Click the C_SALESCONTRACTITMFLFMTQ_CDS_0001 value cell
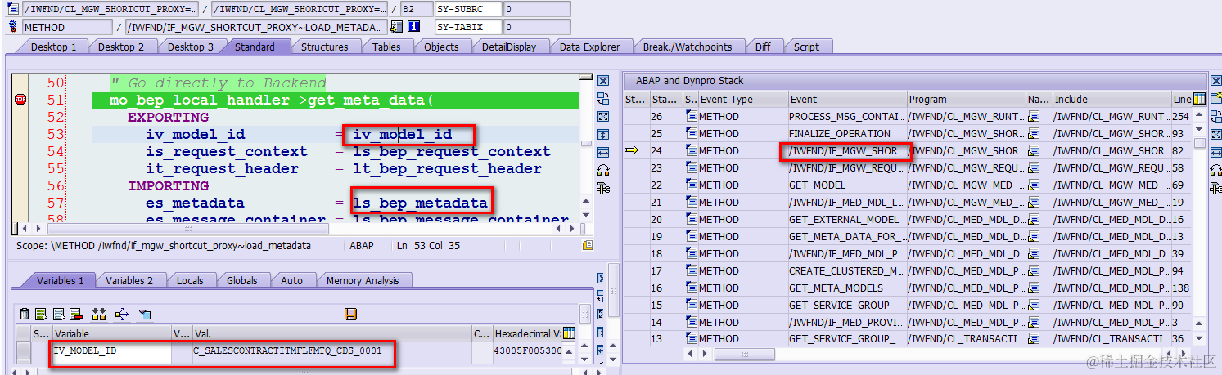This screenshot has width=1222, height=375. 331,350
